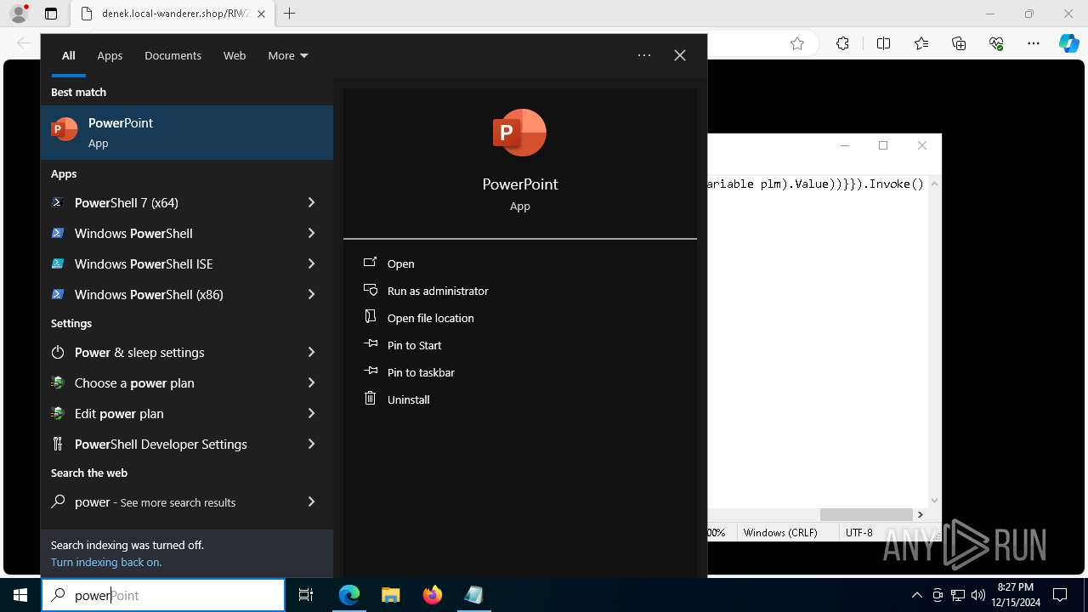Expand web search results chevron
Image resolution: width=1088 pixels, height=612 pixels.
pyautogui.click(x=311, y=501)
